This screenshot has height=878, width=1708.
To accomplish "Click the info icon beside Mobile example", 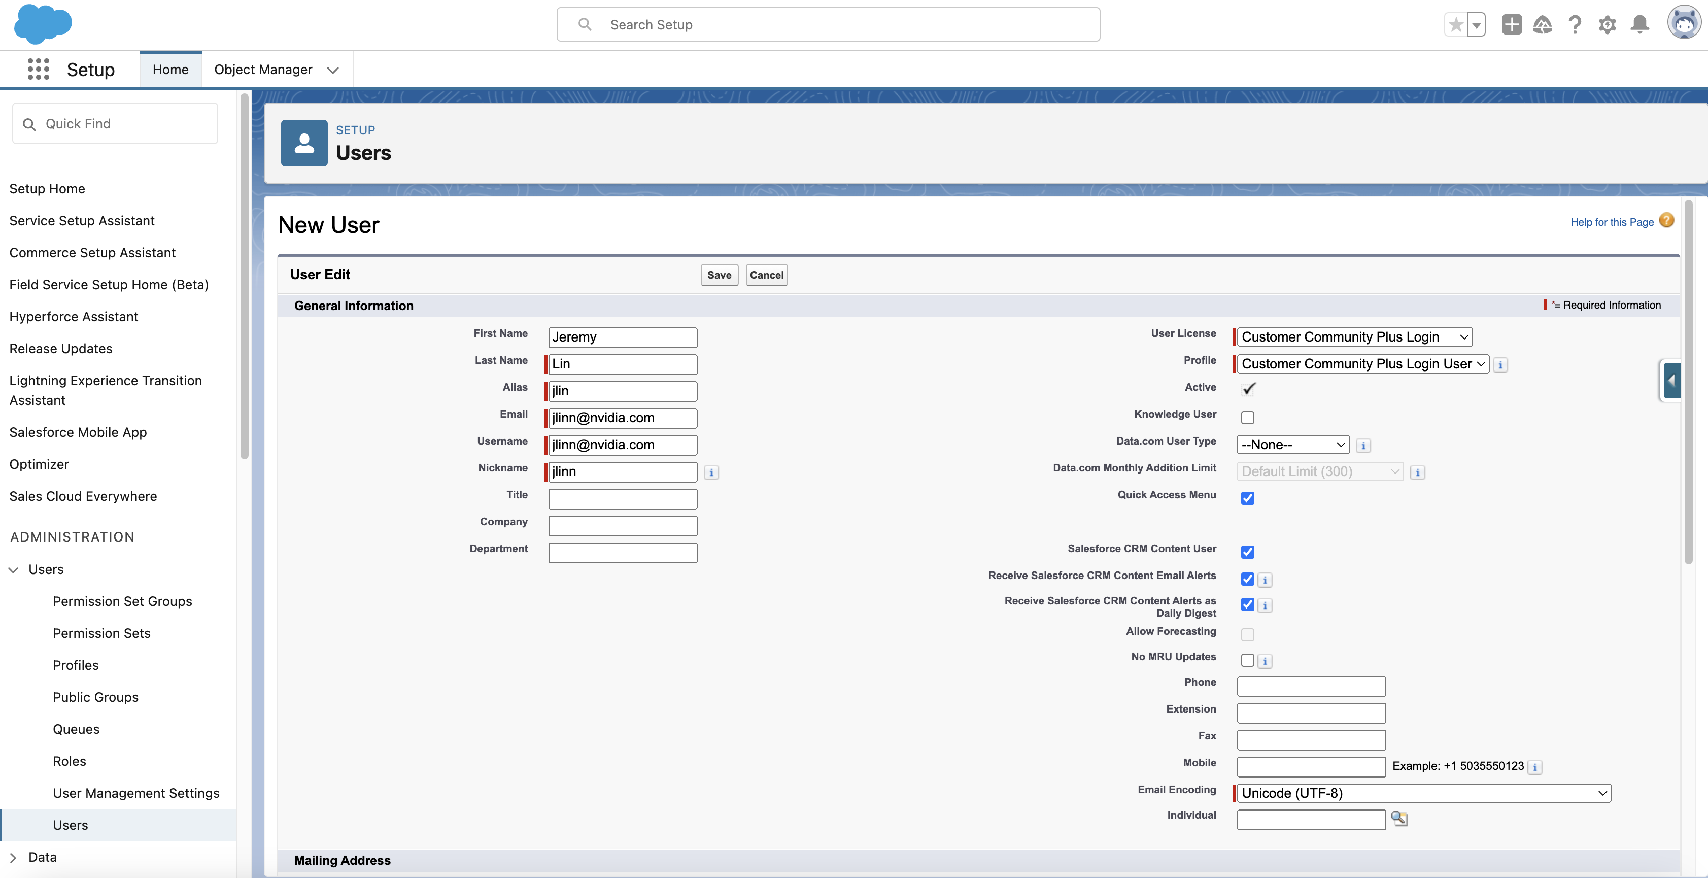I will click(x=1535, y=767).
